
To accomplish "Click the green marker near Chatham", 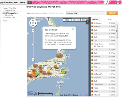I will click(x=63, y=71).
